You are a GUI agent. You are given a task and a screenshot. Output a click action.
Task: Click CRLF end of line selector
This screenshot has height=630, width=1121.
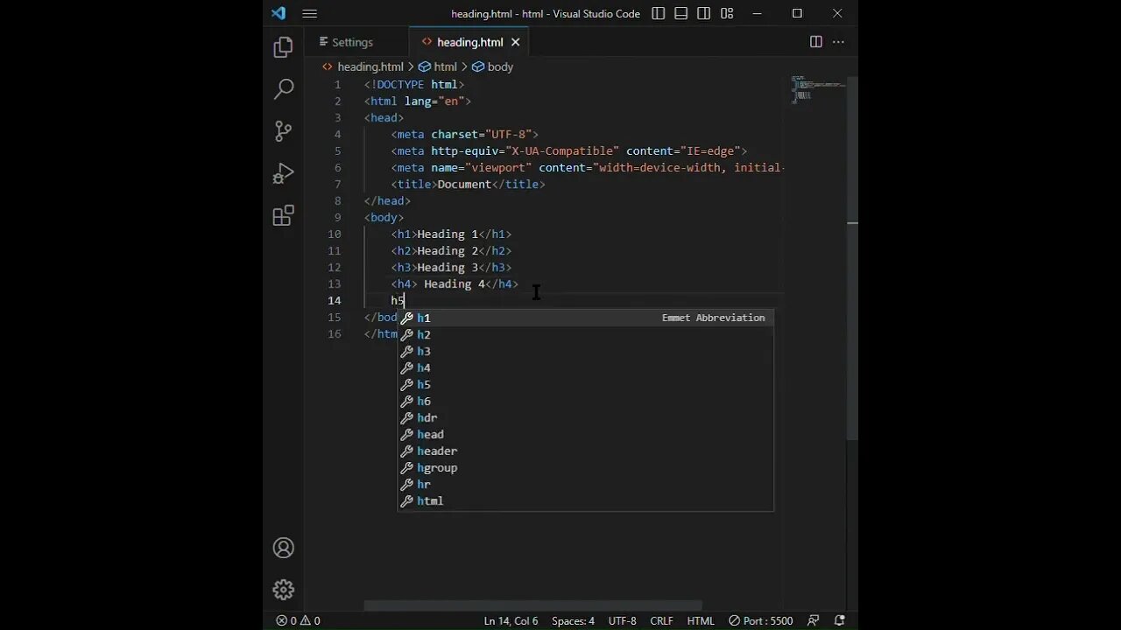(x=661, y=620)
